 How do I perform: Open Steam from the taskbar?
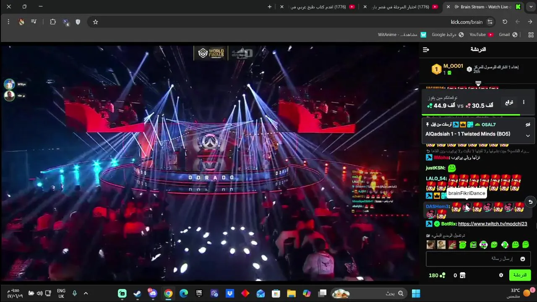click(137, 293)
